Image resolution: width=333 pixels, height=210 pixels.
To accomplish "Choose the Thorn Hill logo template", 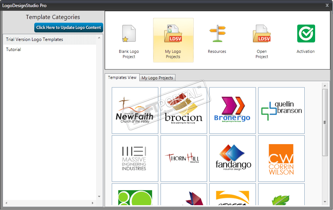I will point(184,158).
